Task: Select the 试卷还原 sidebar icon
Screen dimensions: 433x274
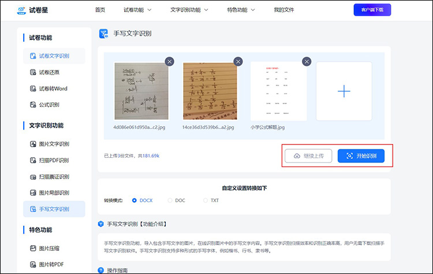Action: 33,72
